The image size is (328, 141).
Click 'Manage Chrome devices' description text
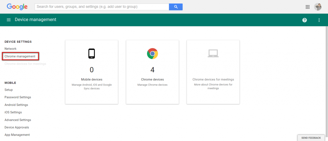[152, 85]
